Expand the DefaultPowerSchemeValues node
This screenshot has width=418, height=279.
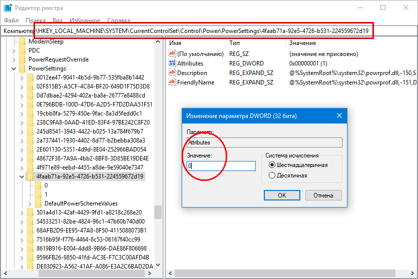pos(30,203)
